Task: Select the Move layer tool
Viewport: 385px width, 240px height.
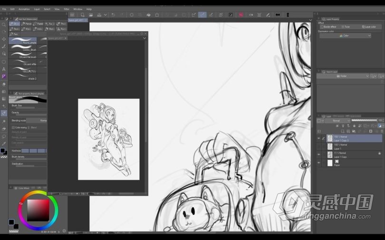Action: (4, 39)
